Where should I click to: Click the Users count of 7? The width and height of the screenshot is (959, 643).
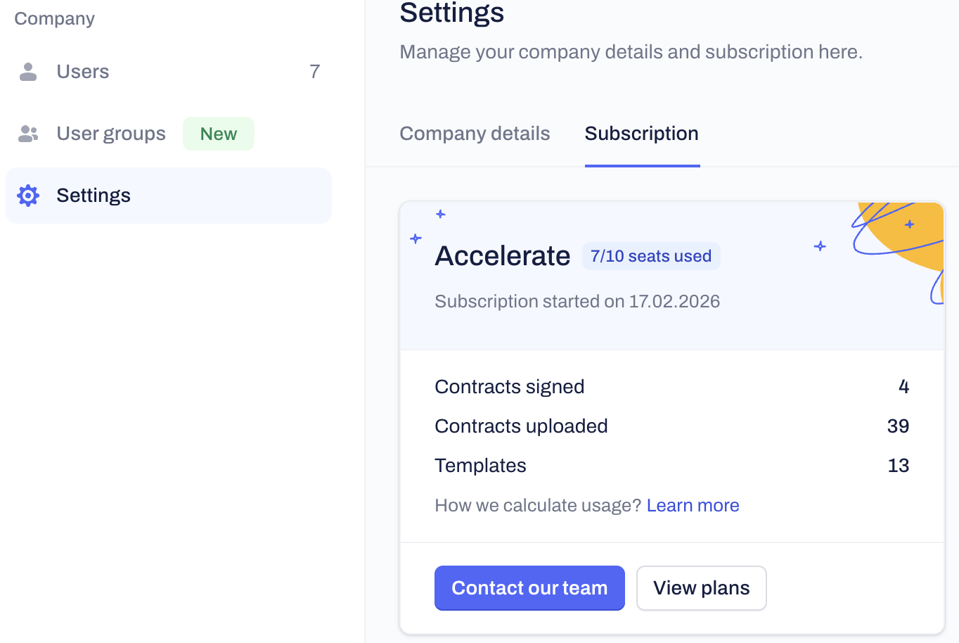tap(314, 72)
